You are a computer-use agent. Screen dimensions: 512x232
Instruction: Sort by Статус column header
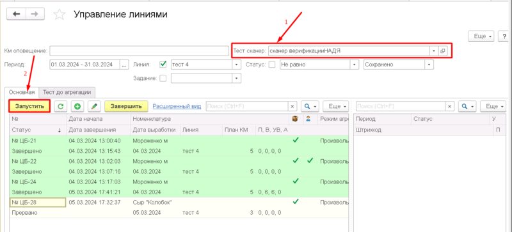coord(38,130)
